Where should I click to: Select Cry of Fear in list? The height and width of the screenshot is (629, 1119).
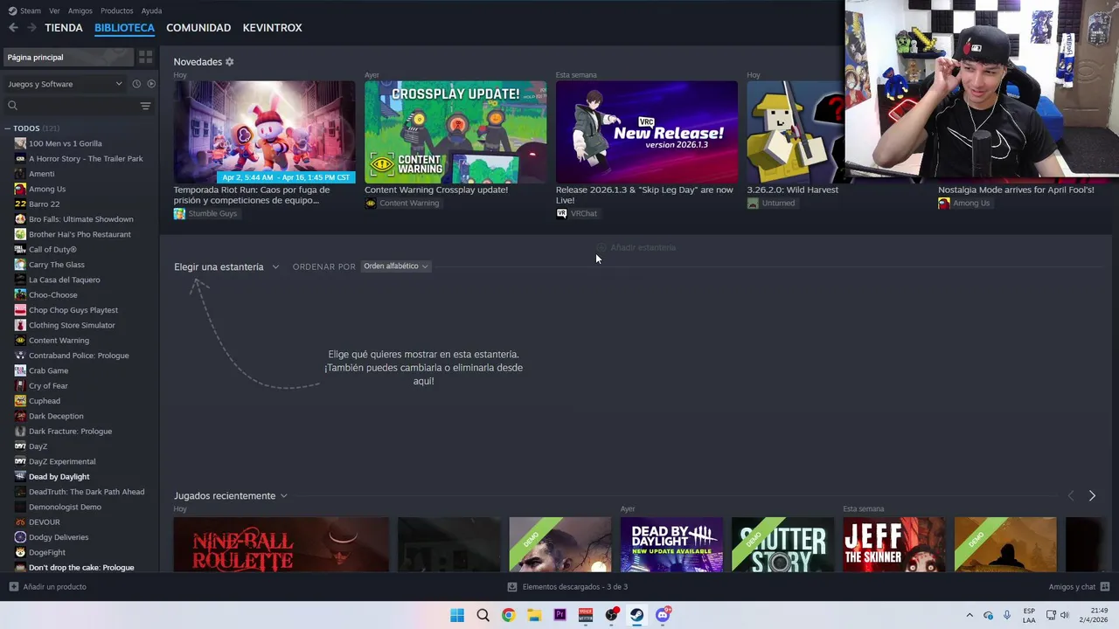[48, 386]
